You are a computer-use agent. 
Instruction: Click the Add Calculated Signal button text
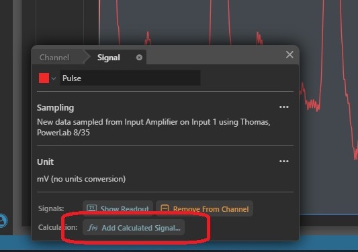[x=141, y=228]
